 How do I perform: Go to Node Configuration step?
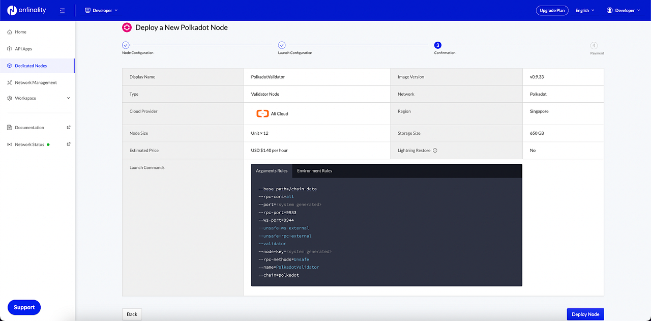pyautogui.click(x=126, y=45)
